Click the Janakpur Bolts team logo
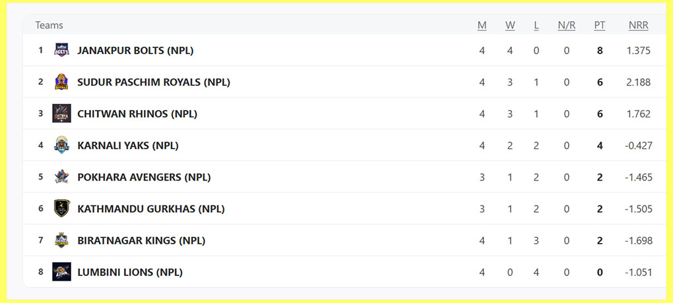Viewport: 673px width, 303px height. tap(61, 50)
